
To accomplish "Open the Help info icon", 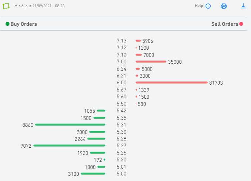I will (x=208, y=6).
